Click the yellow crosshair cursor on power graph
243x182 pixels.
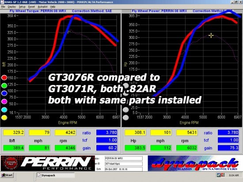[211, 35]
